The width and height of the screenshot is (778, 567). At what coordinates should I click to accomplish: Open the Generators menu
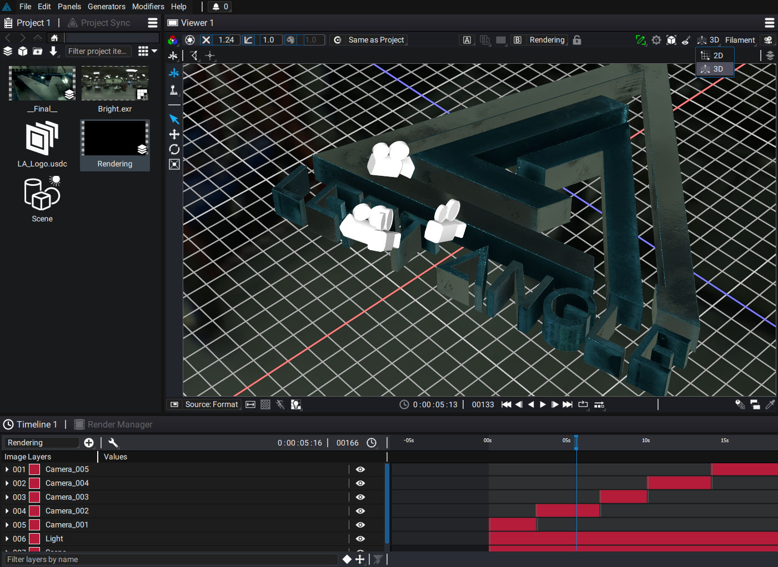(107, 7)
